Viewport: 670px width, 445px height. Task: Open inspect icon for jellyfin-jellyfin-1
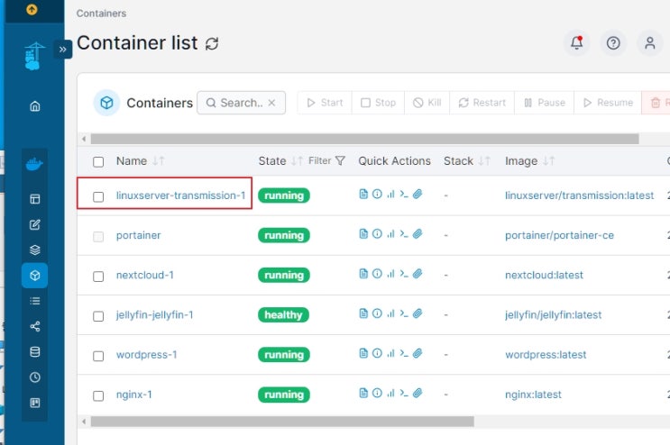tap(377, 313)
